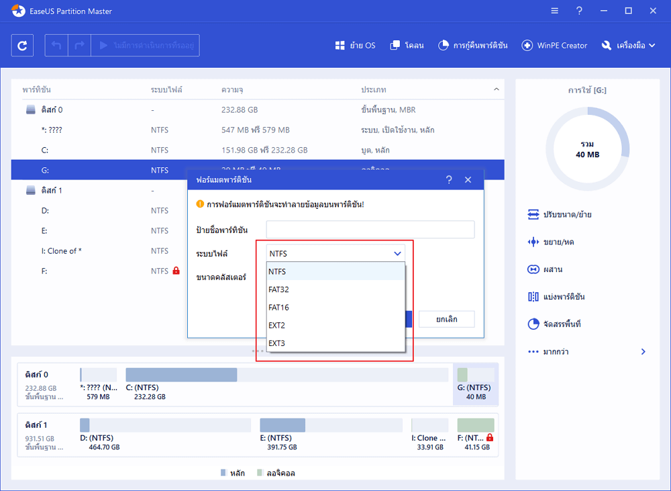Viewport: 671px width, 491px height.
Task: Select ปรับขนาด/ย้าย resize/move action
Action: tap(560, 214)
